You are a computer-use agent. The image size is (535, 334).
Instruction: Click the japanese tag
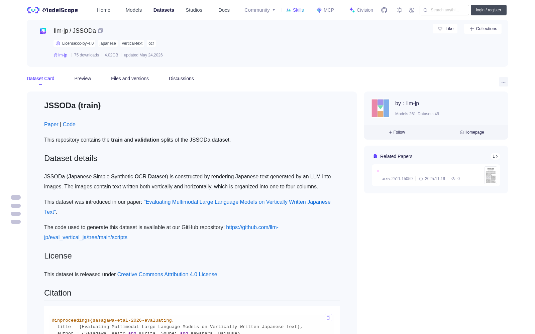click(x=108, y=43)
